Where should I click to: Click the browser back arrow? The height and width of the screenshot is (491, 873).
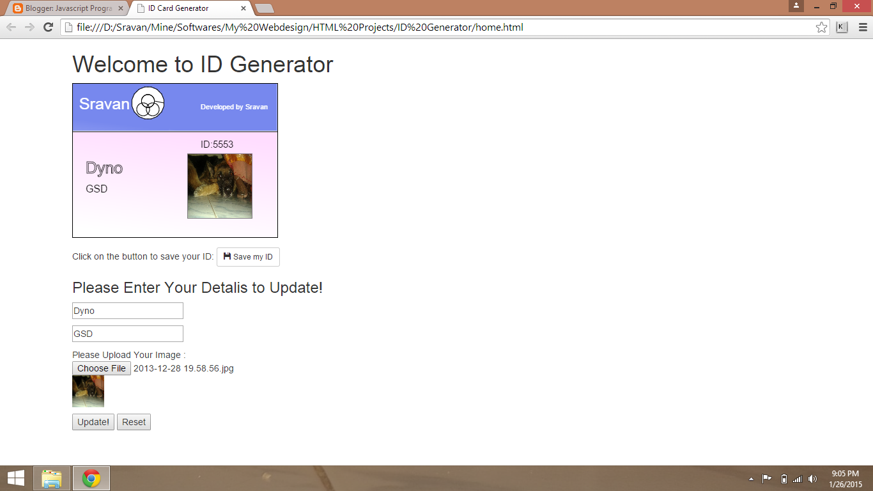(12, 27)
